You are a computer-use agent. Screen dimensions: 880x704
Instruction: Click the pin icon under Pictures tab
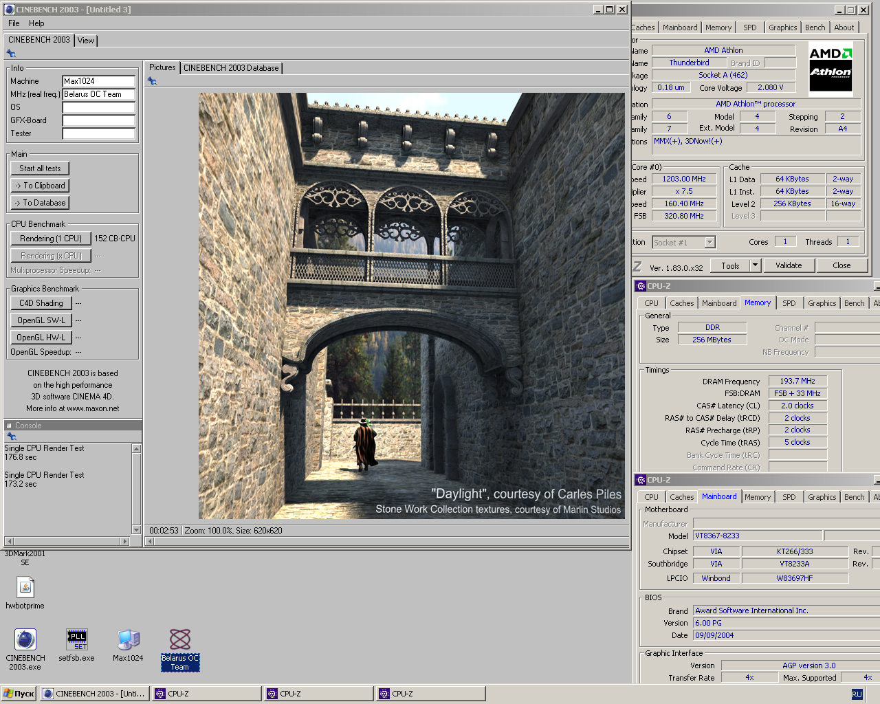[x=152, y=81]
